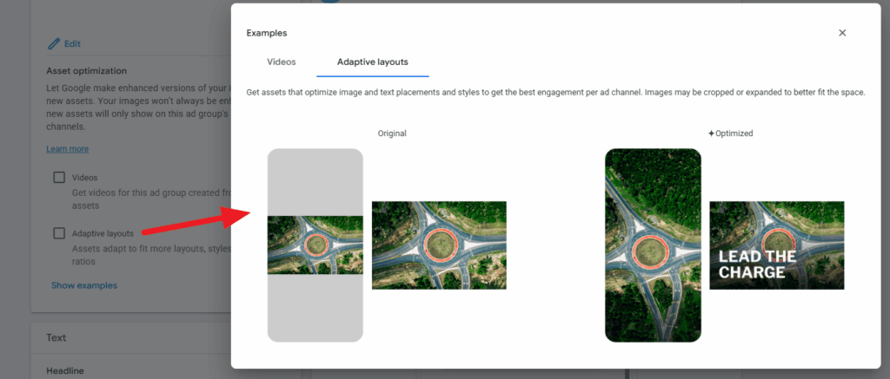This screenshot has width=890, height=379.
Task: Expand the Headline section
Action: [x=67, y=370]
